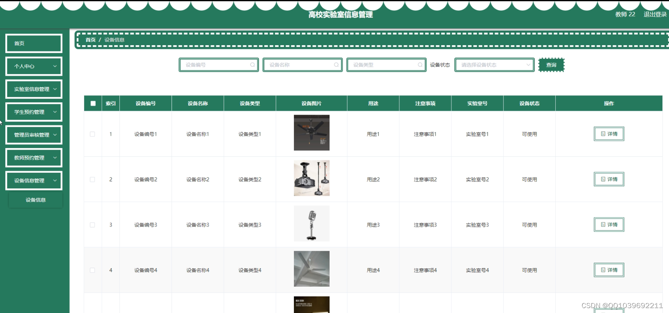669x313 pixels.
Task: Click the 用途 column header
Action: coord(373,103)
